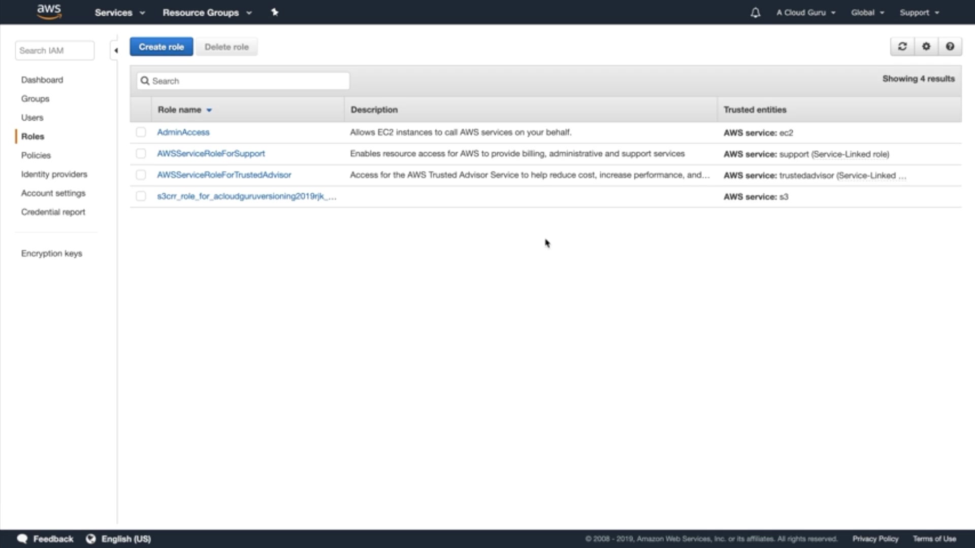The width and height of the screenshot is (975, 548).
Task: Click the AWS logo home icon
Action: coord(49,12)
